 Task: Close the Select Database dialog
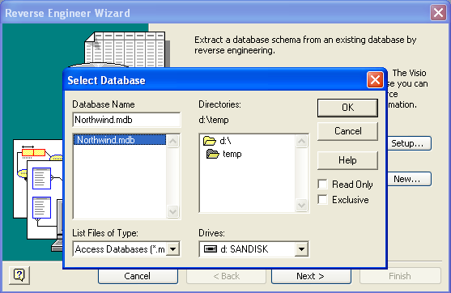pos(375,80)
